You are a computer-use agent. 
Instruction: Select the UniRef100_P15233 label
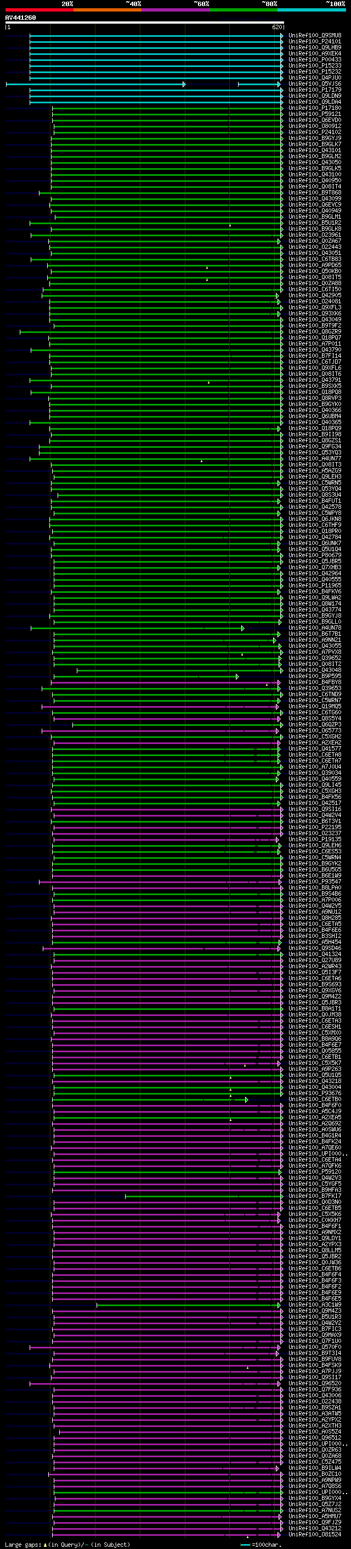[x=315, y=65]
